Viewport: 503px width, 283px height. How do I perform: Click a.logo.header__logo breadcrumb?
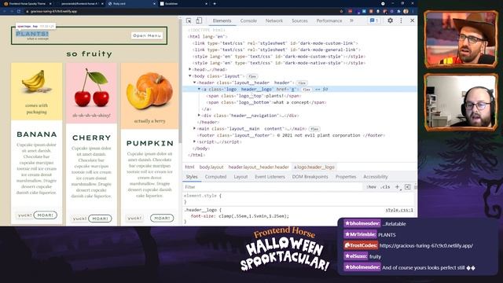tap(314, 167)
